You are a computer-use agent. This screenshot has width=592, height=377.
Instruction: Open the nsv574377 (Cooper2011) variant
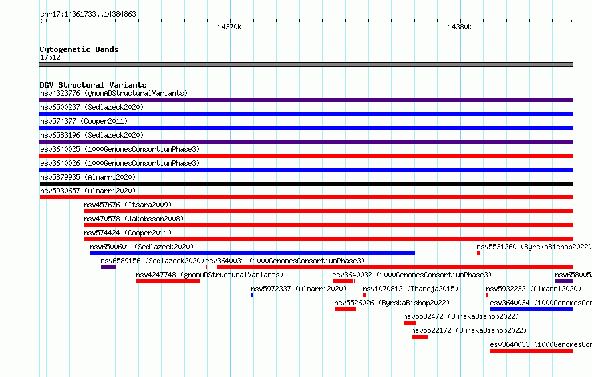click(x=84, y=121)
